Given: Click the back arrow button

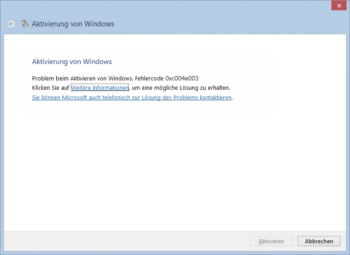Looking at the screenshot, I should 11,24.
